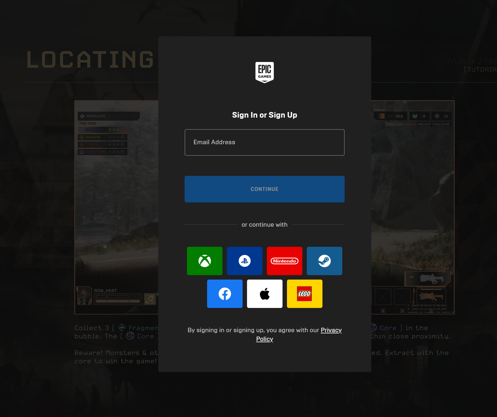
Task: Sign in with Nintendo
Action: tap(285, 261)
